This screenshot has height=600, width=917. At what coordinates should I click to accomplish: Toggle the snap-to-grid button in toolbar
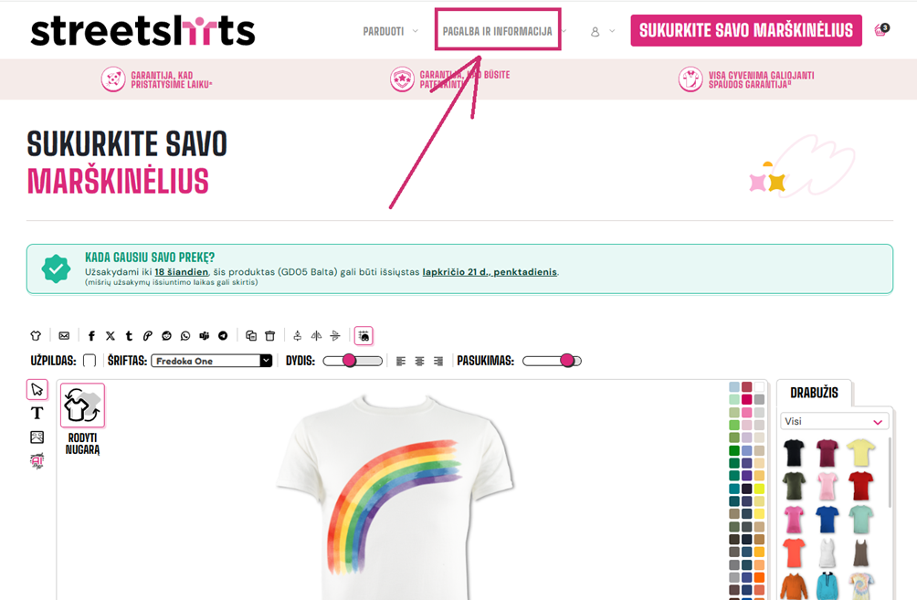pyautogui.click(x=364, y=336)
